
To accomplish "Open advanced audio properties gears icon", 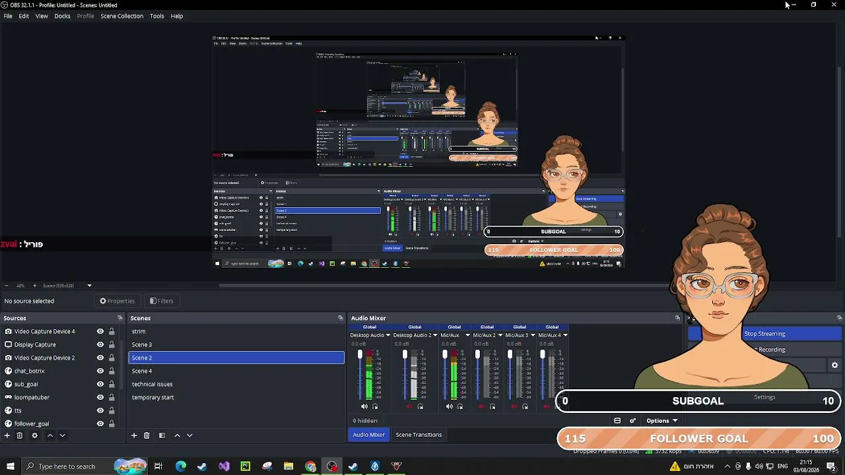I will point(632,421).
